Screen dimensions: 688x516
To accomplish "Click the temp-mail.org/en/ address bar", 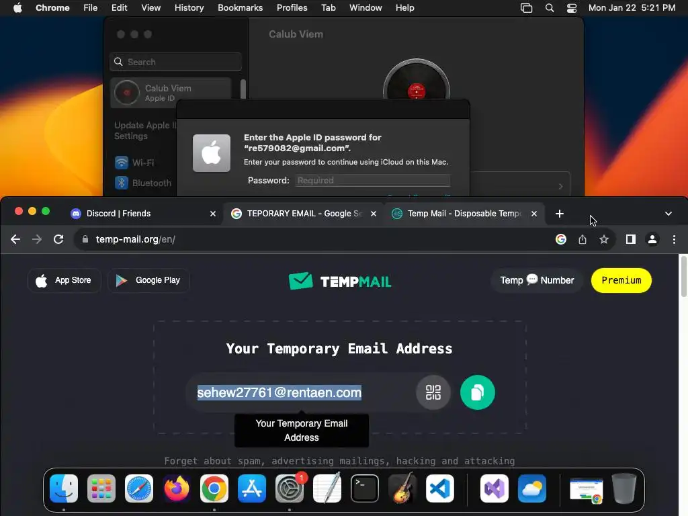I will tap(315, 239).
